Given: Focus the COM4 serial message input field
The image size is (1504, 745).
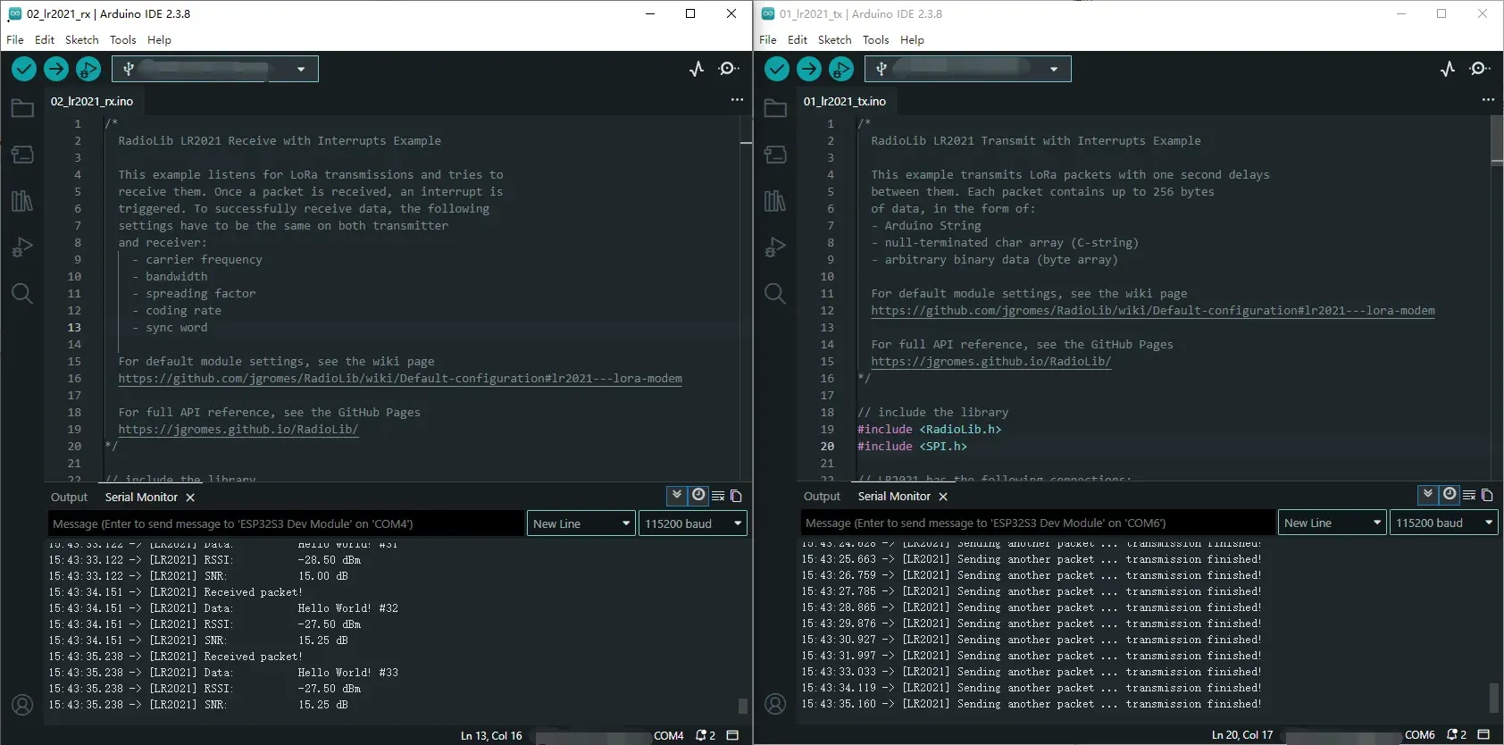Looking at the screenshot, I should click(x=286, y=523).
